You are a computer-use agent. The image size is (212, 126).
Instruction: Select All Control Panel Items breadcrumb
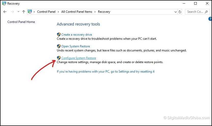(77, 12)
